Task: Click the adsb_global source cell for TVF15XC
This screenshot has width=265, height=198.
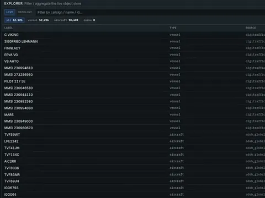Action: point(255,155)
